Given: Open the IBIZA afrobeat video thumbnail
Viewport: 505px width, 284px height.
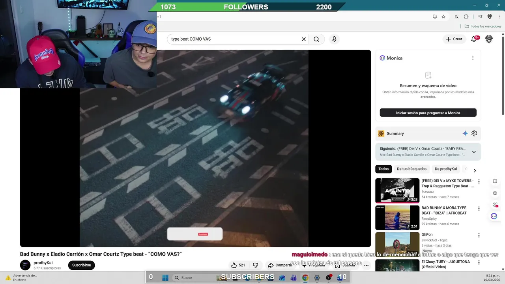Looking at the screenshot, I should 397,218.
